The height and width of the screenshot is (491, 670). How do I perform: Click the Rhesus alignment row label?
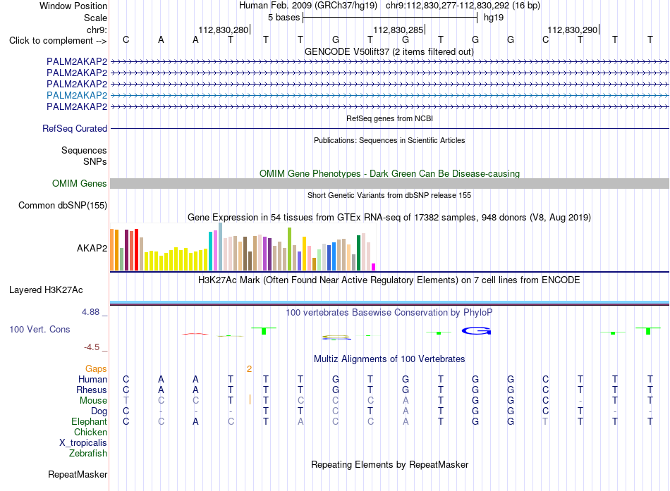click(x=92, y=390)
